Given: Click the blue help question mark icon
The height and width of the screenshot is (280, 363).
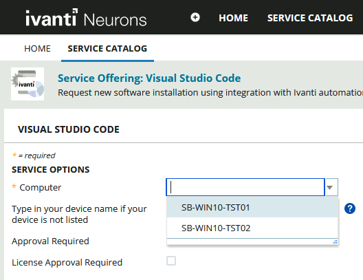Looking at the screenshot, I should tap(350, 208).
